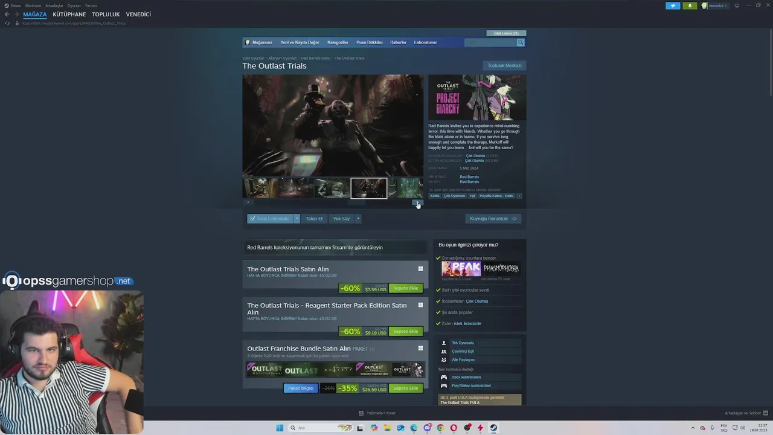
Task: Click the Paket bilgisi button
Action: point(301,388)
